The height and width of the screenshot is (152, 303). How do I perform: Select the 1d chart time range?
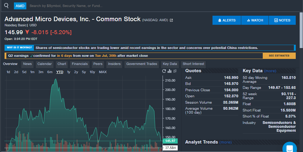click(x=8, y=72)
